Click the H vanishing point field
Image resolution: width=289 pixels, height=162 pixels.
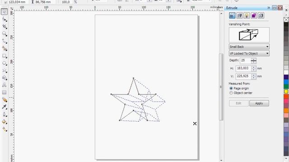(x=243, y=68)
